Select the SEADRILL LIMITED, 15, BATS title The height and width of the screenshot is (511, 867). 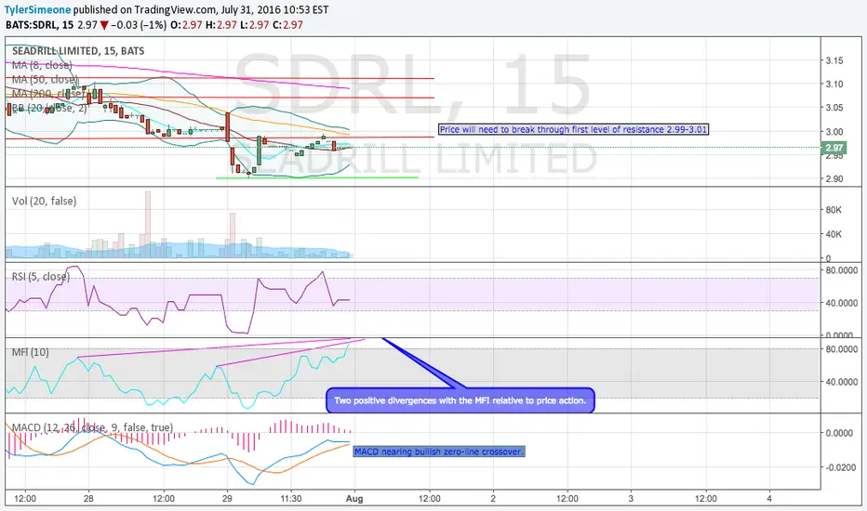click(x=78, y=51)
